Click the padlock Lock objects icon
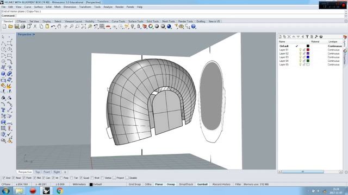Image resolution: width=348 pixels, height=195 pixels. pos(139,27)
